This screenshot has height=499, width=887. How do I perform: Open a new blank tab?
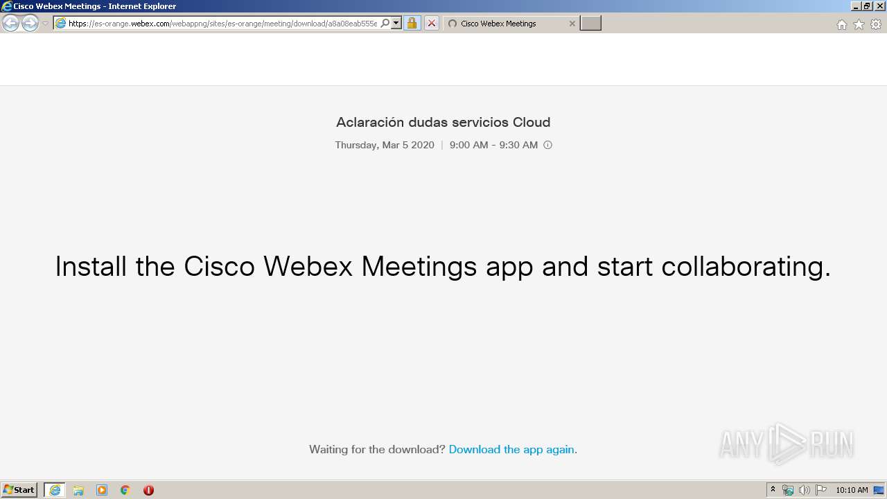590,24
